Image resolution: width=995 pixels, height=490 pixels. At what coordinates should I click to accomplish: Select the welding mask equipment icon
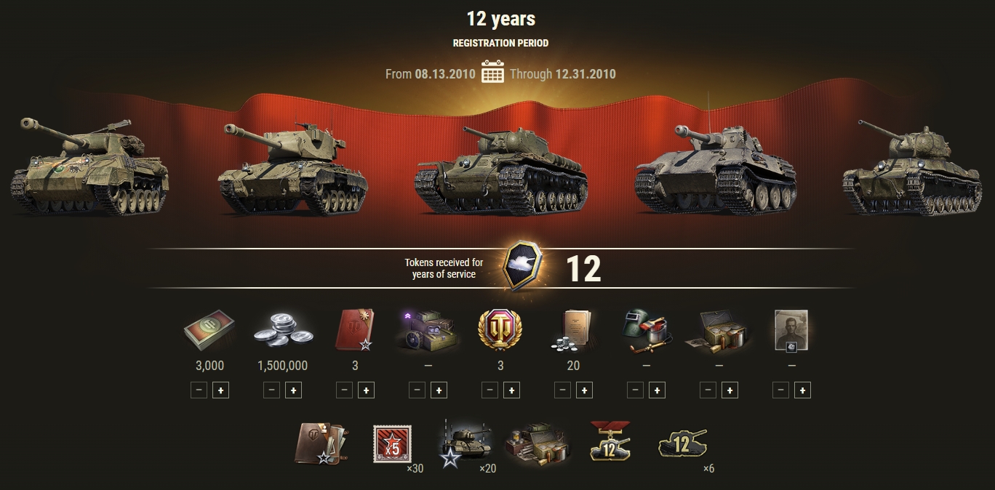646,331
